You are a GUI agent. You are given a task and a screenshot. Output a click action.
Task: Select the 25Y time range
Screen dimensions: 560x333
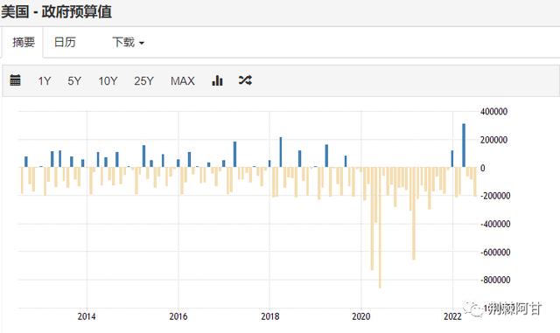143,81
